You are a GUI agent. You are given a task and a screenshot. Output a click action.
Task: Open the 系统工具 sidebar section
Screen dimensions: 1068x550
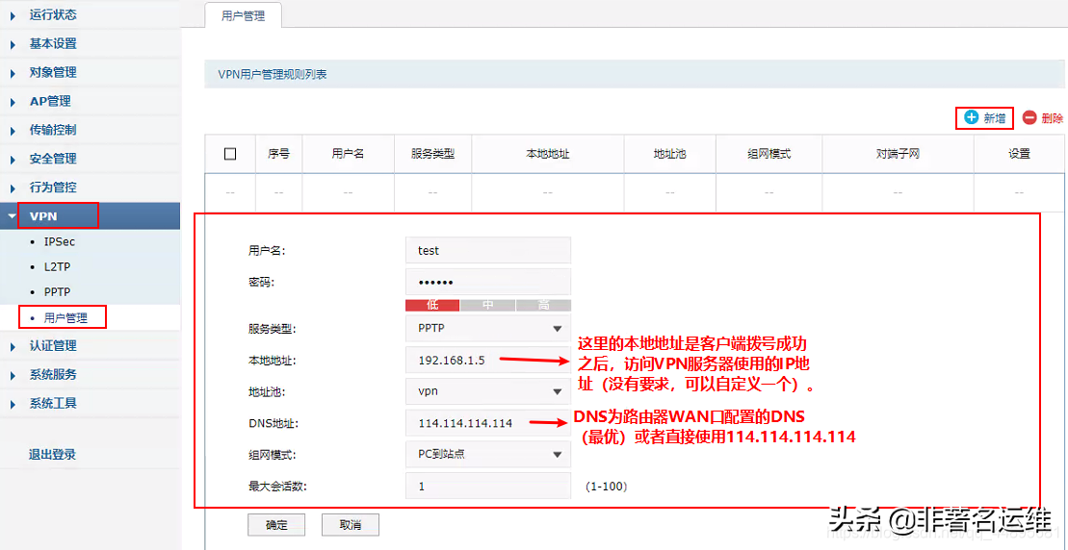pos(52,403)
